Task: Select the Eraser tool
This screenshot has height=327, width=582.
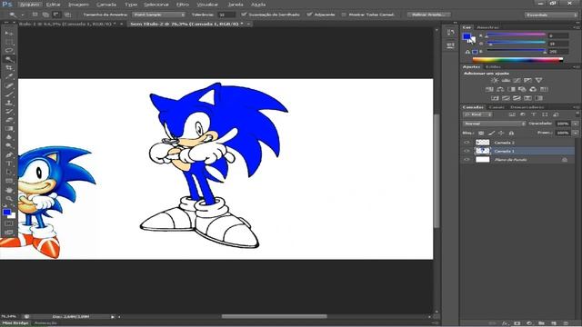Action: [x=9, y=120]
